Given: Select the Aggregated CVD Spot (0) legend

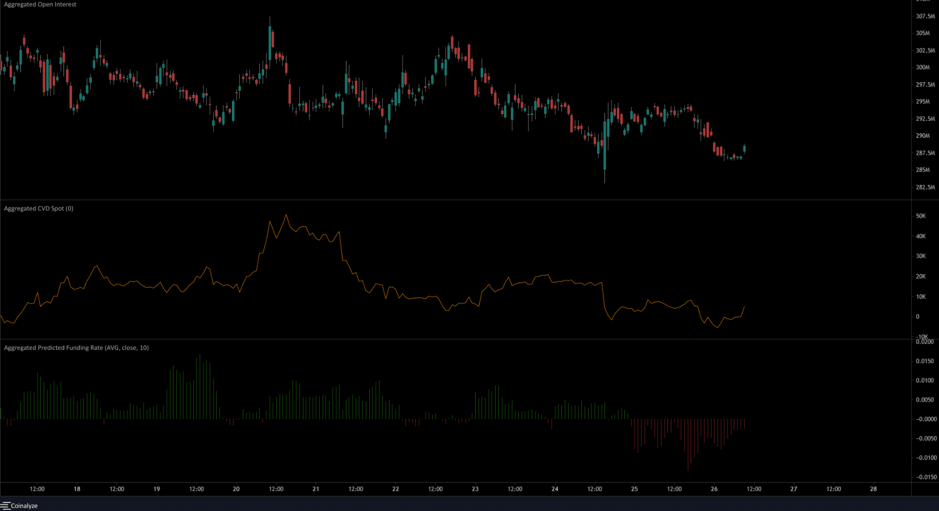Looking at the screenshot, I should pos(39,209).
